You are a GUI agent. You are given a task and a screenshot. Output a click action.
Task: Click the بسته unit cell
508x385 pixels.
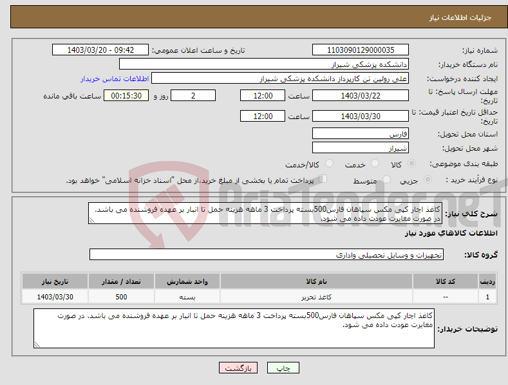click(187, 297)
